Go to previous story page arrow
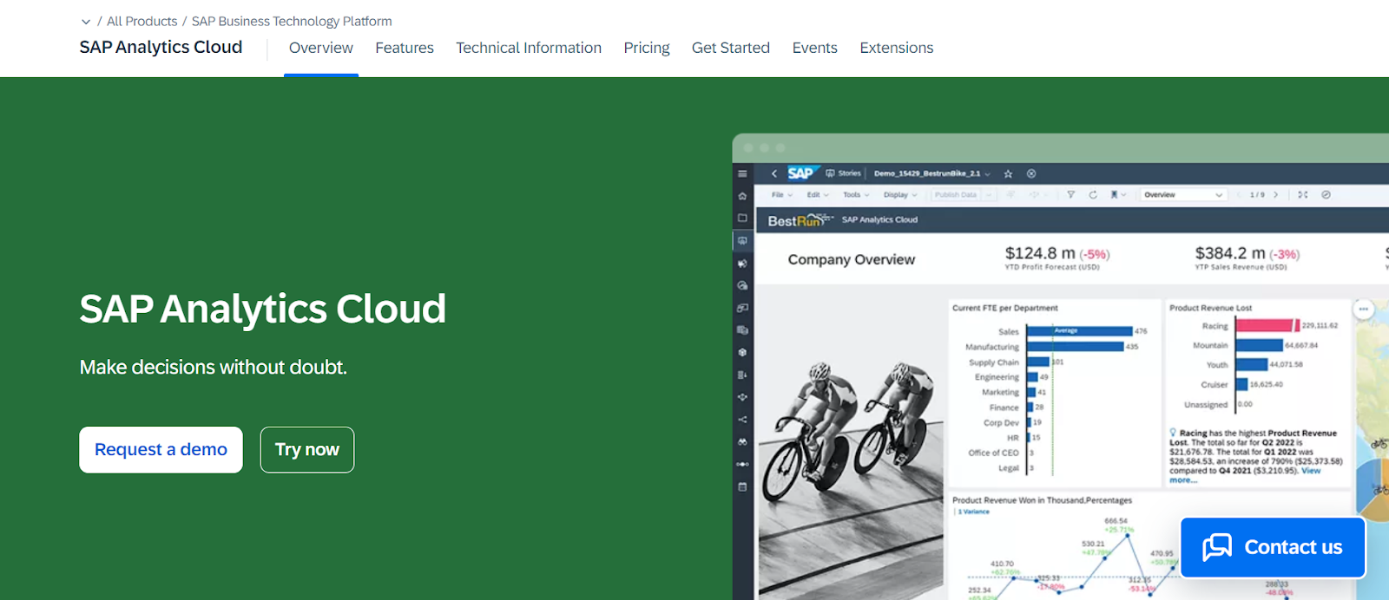This screenshot has width=1389, height=600. [x=1239, y=195]
